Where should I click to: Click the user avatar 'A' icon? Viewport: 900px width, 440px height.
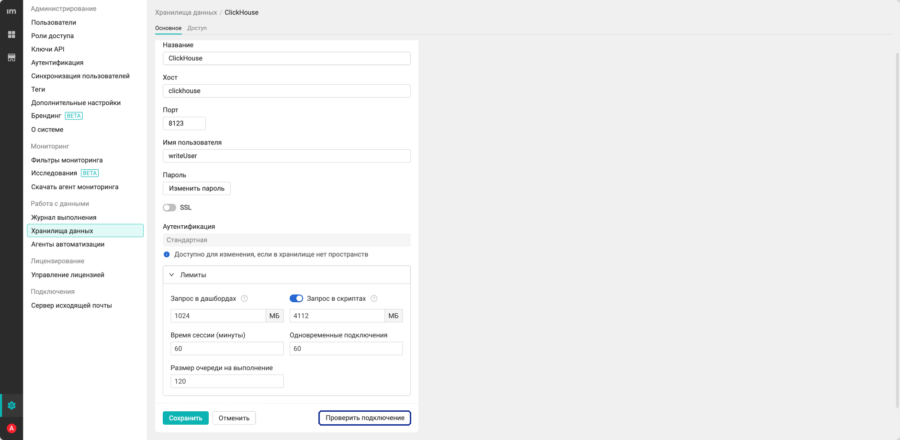point(11,429)
